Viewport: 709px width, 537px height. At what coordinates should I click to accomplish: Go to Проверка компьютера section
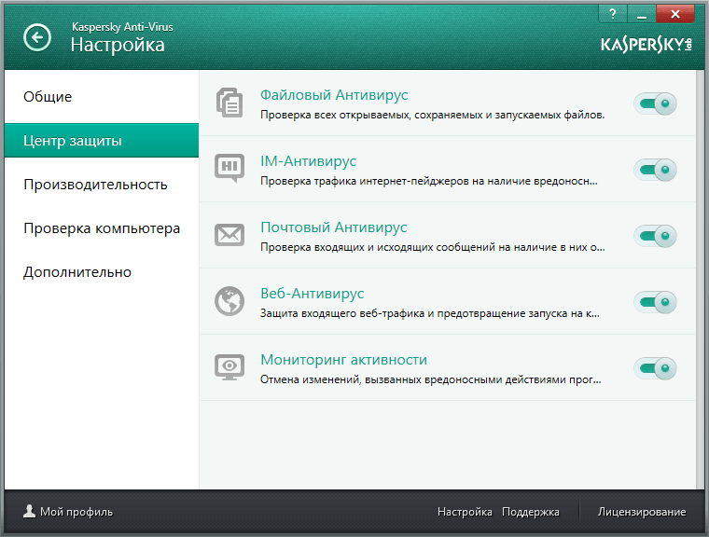[x=102, y=228]
